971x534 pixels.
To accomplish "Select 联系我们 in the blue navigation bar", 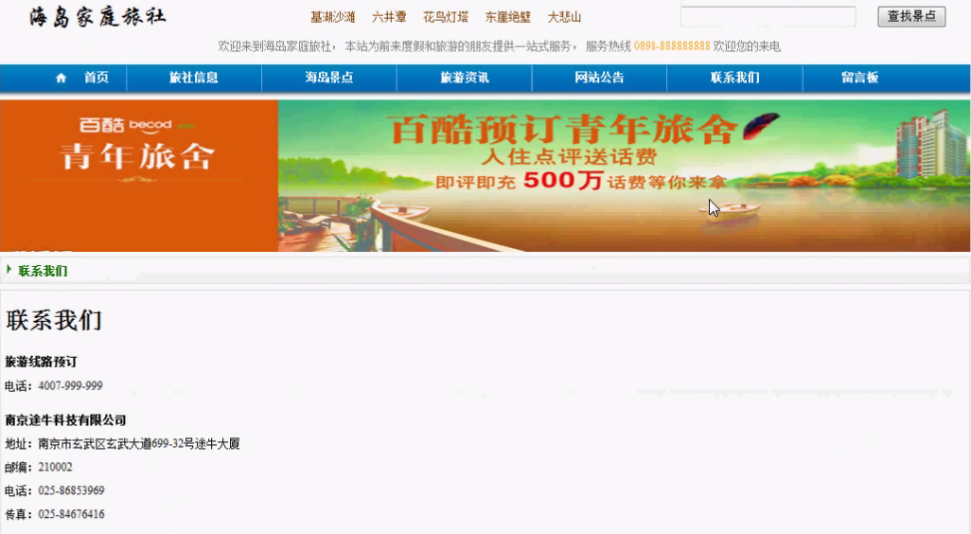I will [x=734, y=78].
